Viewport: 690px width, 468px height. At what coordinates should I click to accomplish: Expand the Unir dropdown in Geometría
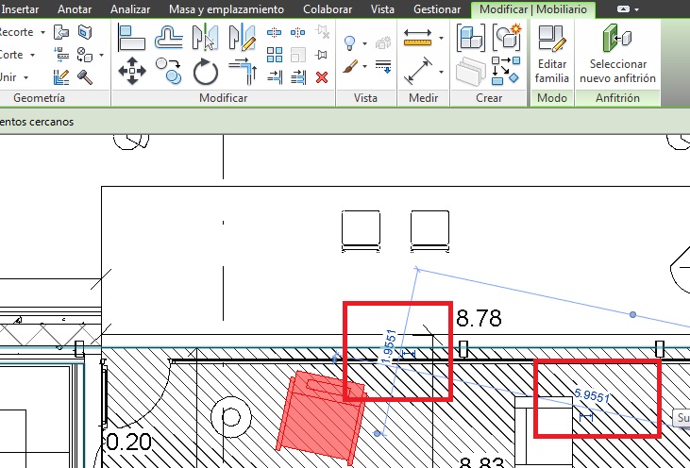(x=26, y=77)
